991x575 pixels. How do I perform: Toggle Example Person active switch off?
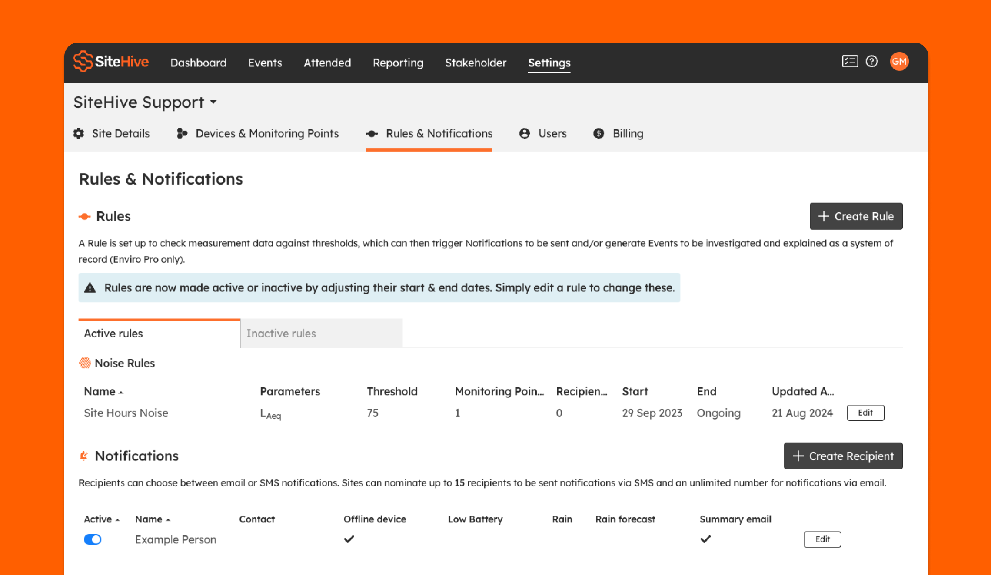coord(93,539)
